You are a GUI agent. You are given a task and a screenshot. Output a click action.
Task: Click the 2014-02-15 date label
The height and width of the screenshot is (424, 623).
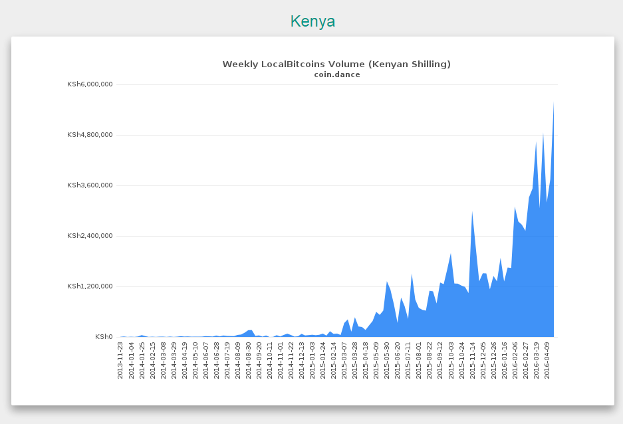point(152,360)
